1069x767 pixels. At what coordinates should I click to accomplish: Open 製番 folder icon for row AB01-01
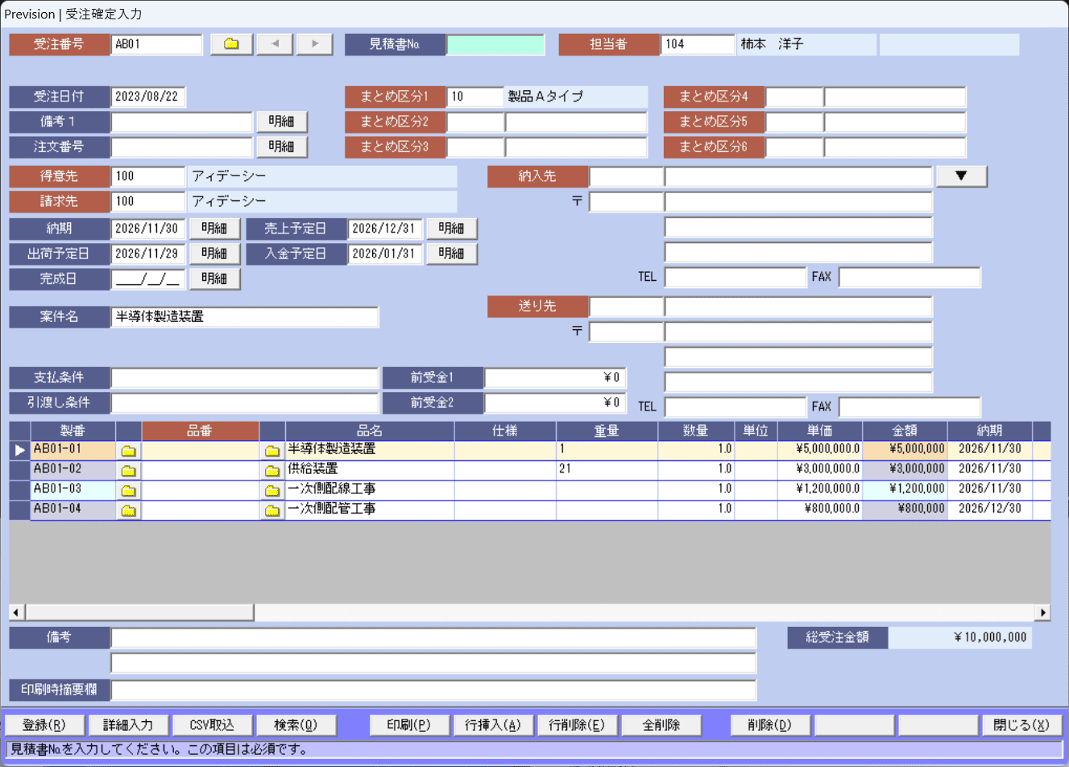129,451
